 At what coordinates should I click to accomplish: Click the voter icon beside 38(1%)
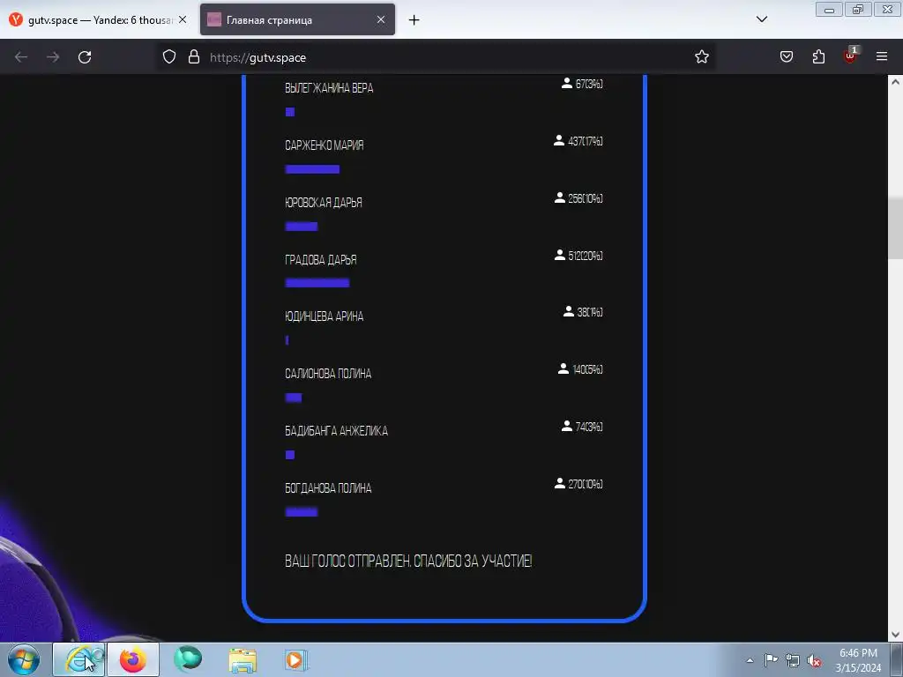pos(569,311)
